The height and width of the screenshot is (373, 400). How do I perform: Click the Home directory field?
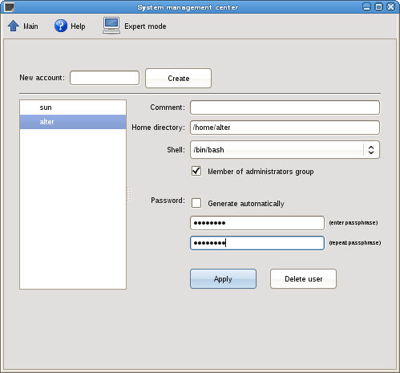(x=285, y=128)
